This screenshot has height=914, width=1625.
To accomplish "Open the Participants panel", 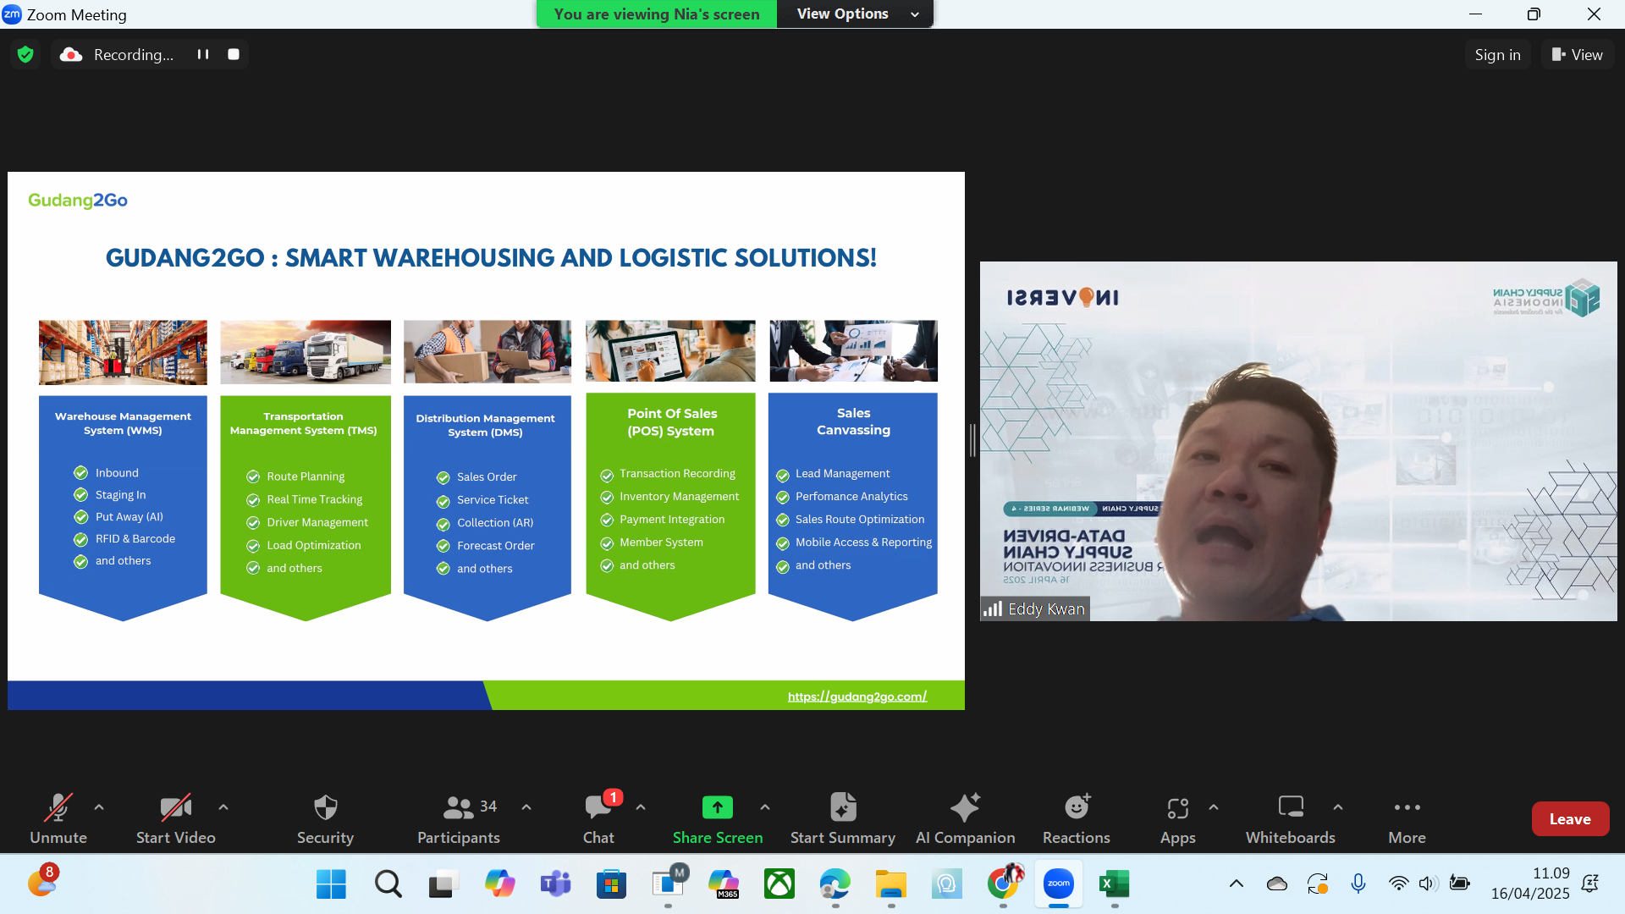I will pos(459,818).
